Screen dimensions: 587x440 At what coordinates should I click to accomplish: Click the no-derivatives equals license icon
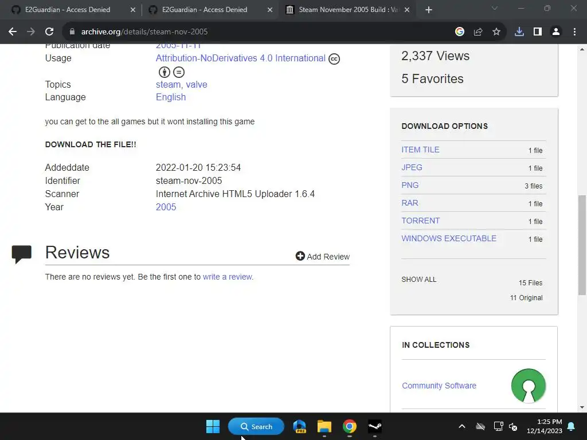[179, 72]
